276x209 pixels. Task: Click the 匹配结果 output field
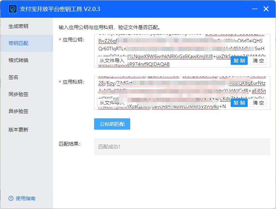(x=182, y=147)
